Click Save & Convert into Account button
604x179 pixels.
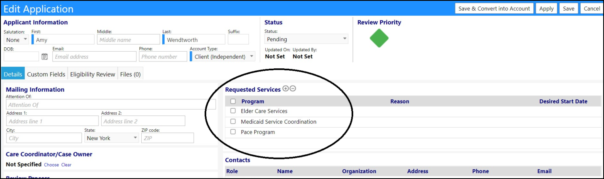point(494,8)
